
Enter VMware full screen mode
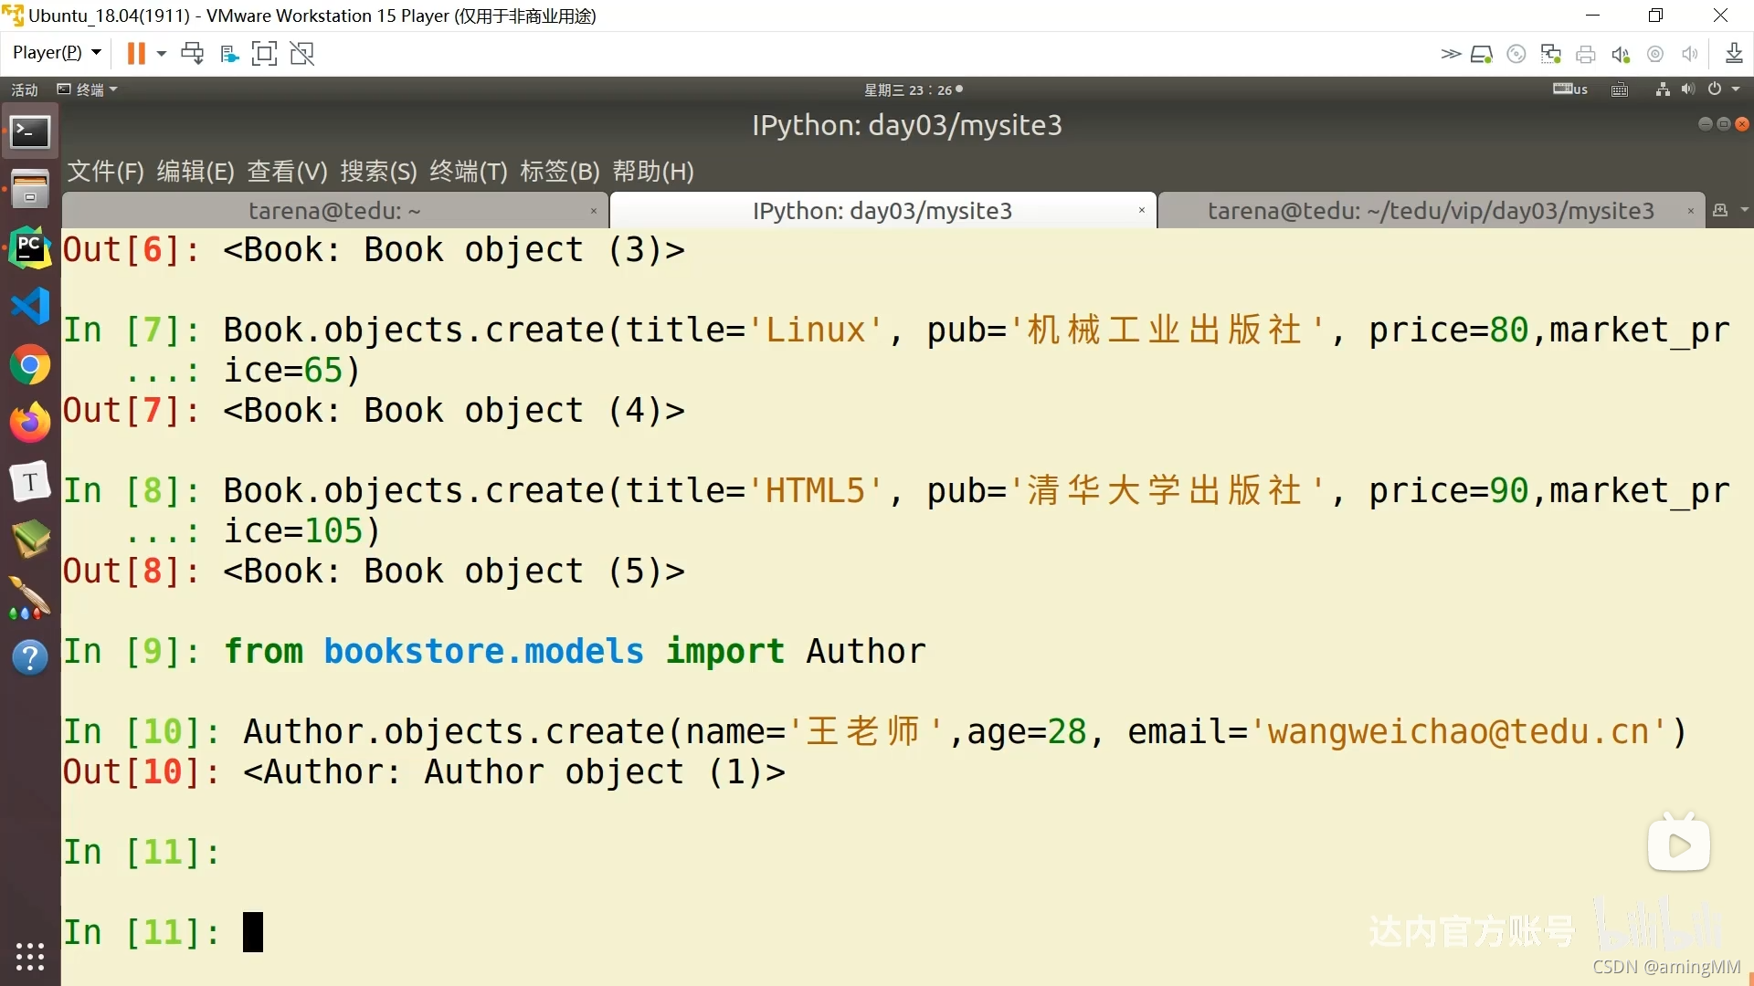(264, 54)
